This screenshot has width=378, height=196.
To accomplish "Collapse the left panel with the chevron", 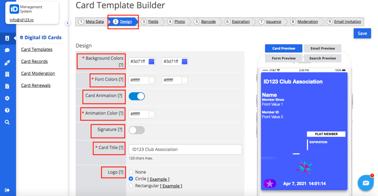I will 68,23.
